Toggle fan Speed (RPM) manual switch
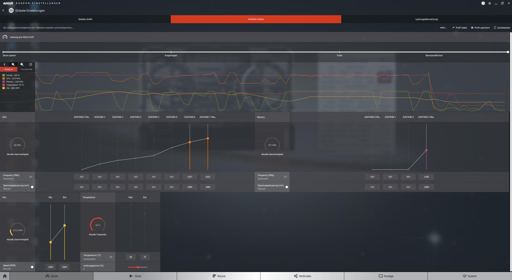This screenshot has height=280, width=512. [x=31, y=267]
